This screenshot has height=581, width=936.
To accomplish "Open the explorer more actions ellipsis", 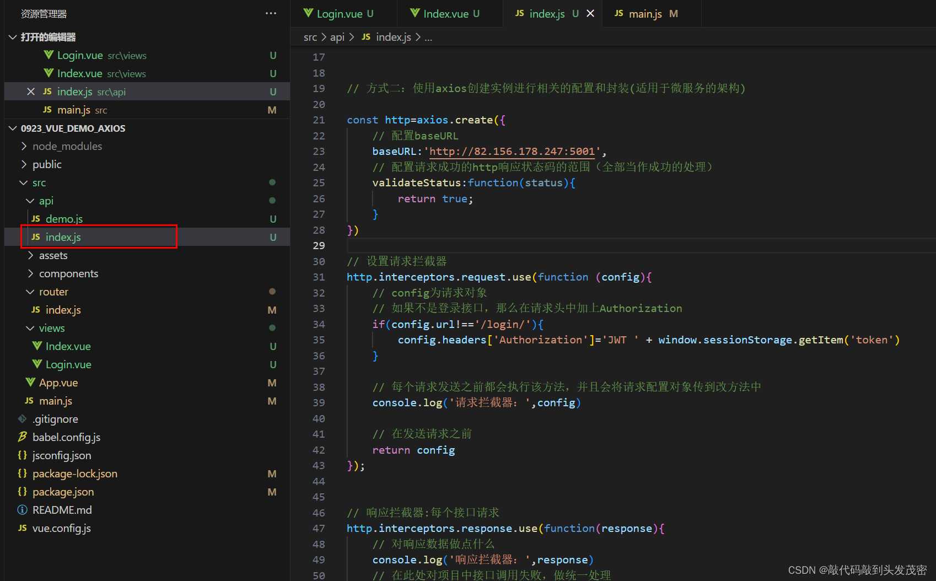I will click(271, 13).
